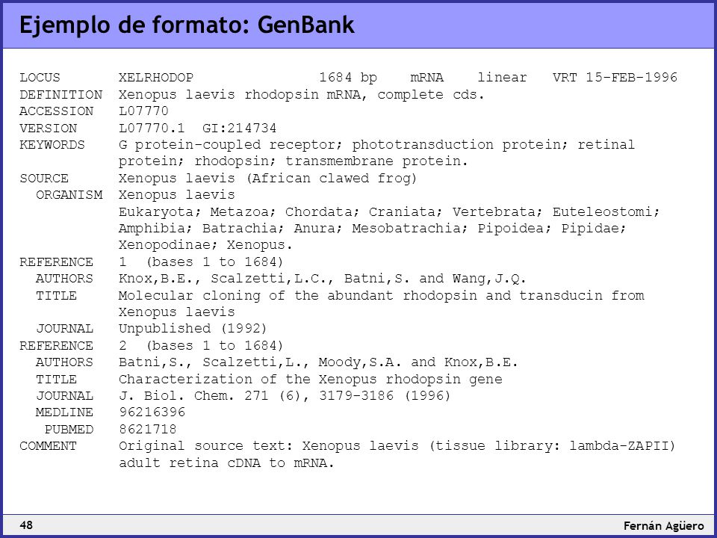Click the slide title 'Ejemplo de formato: GenBank'
This screenshot has height=538, width=717.
pyautogui.click(x=187, y=25)
